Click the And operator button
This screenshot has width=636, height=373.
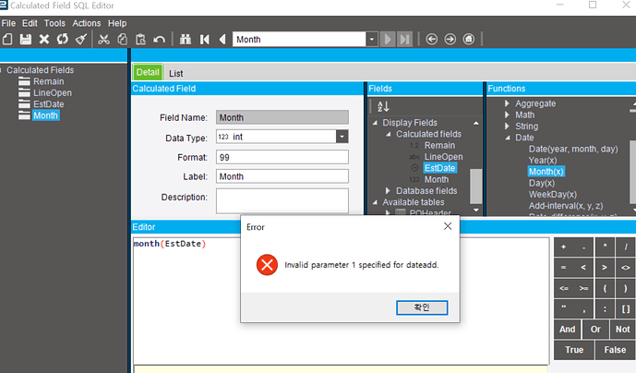568,330
